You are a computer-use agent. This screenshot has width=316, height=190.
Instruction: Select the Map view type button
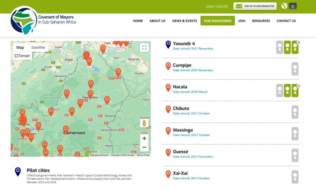point(20,47)
